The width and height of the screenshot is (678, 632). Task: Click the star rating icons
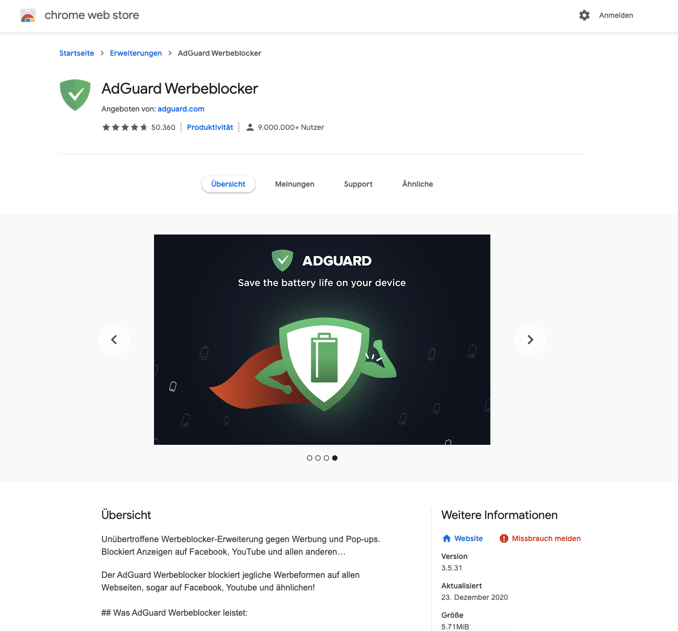125,127
